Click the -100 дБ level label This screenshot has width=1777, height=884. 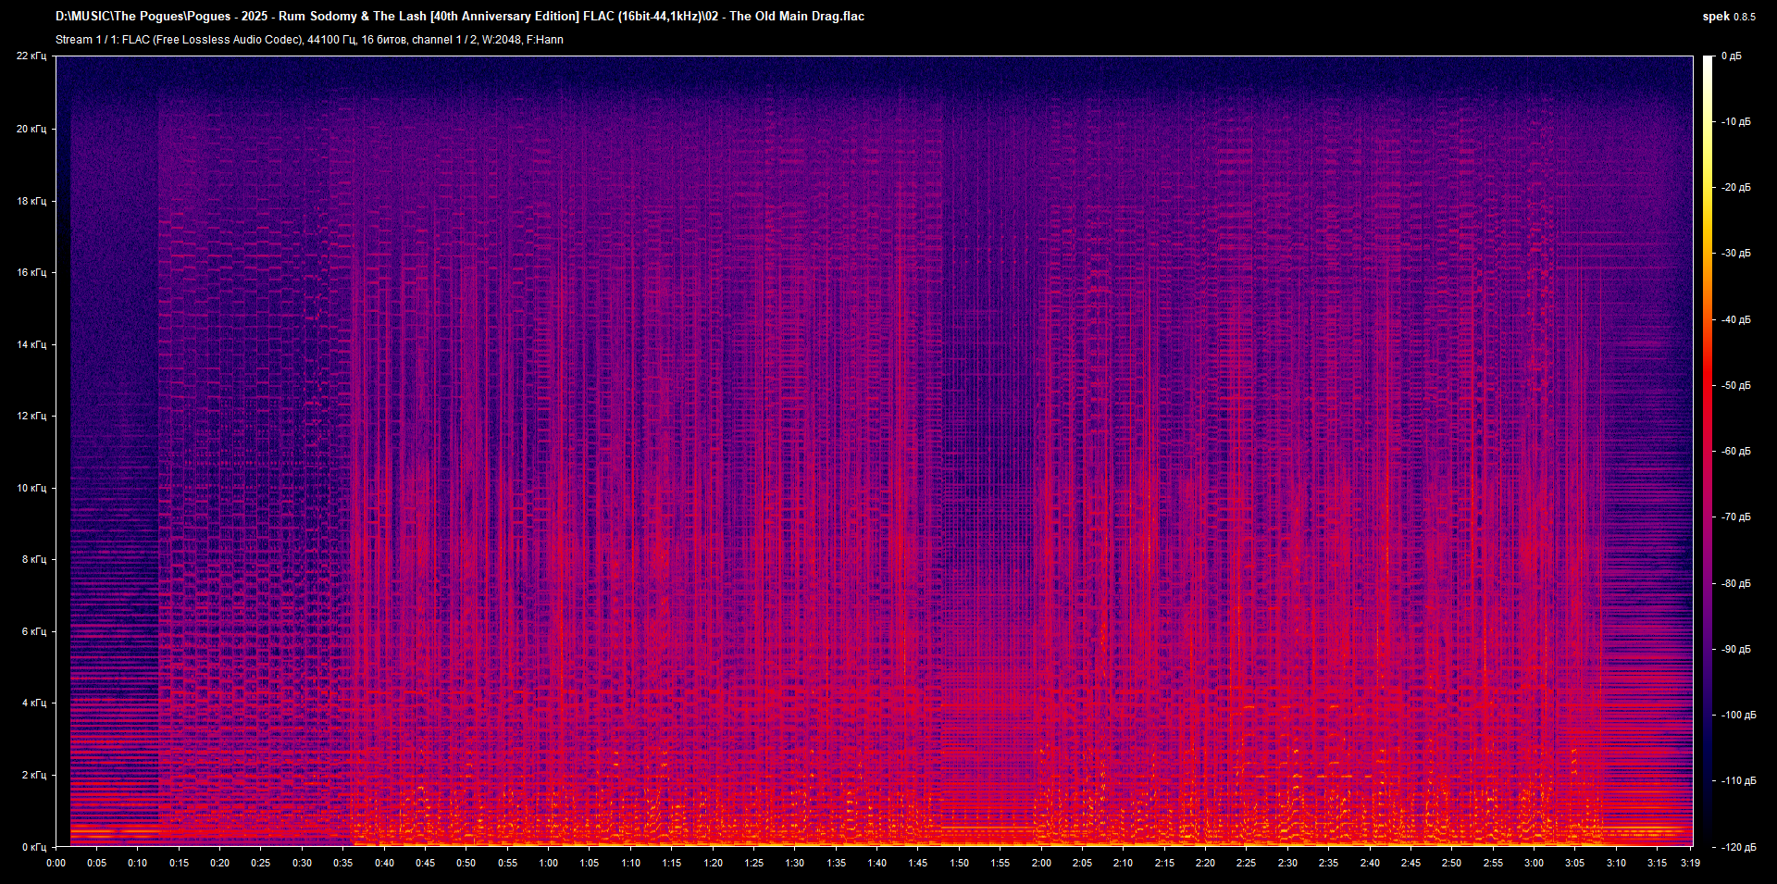click(1739, 715)
